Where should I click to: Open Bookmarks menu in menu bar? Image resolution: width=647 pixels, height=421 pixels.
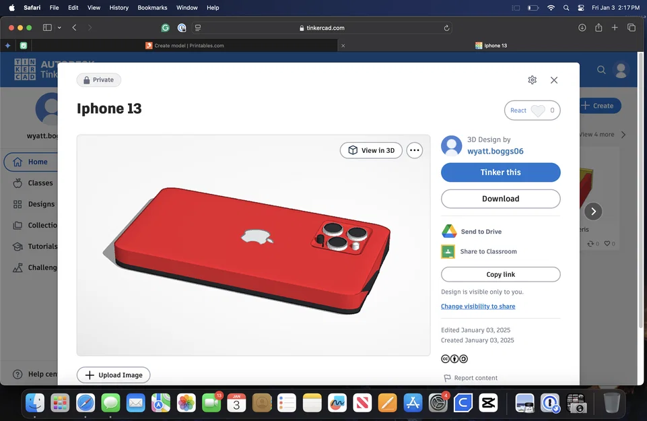[x=152, y=7]
